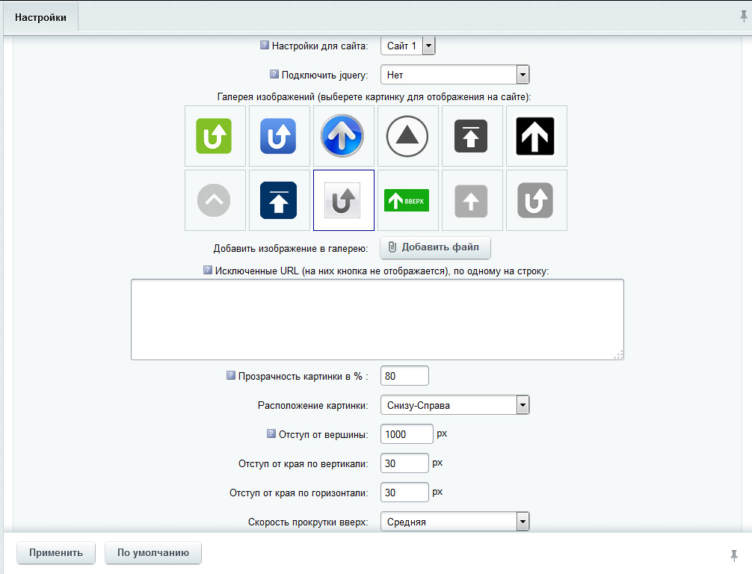Screen dimensions: 752x574
Task: Open help icon for Прозрачность картинки
Action: point(231,375)
